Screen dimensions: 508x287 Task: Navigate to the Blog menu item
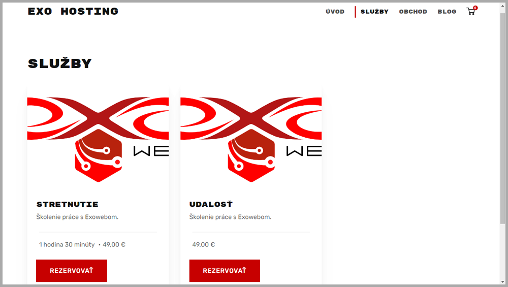pyautogui.click(x=447, y=12)
